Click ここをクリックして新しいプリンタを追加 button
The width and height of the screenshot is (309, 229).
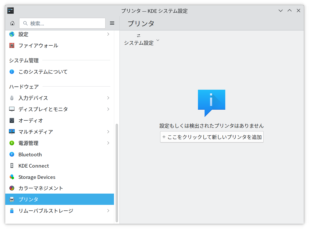[x=212, y=137]
